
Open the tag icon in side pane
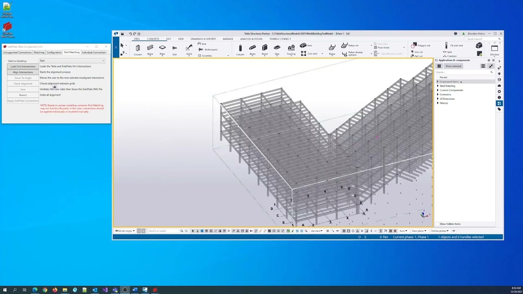pos(499,109)
